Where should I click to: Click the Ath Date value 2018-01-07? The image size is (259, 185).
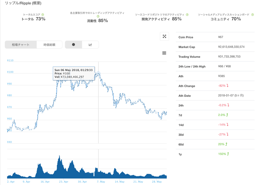coord(231,95)
